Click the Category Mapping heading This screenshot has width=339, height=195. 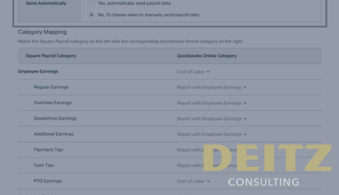pos(42,32)
